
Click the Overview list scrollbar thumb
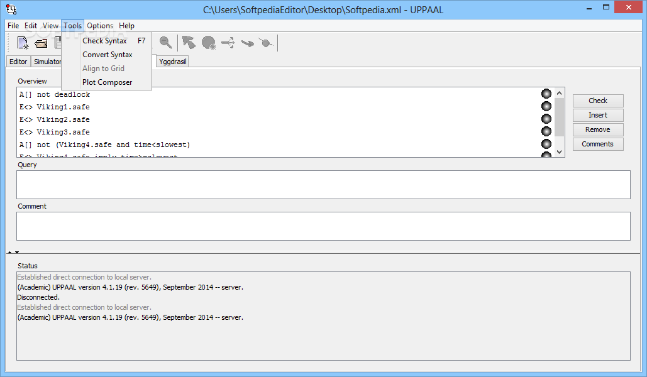pyautogui.click(x=559, y=117)
